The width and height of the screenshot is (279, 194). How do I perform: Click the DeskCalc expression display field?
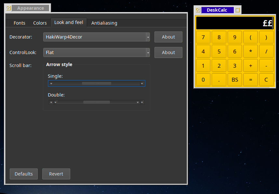click(x=234, y=23)
